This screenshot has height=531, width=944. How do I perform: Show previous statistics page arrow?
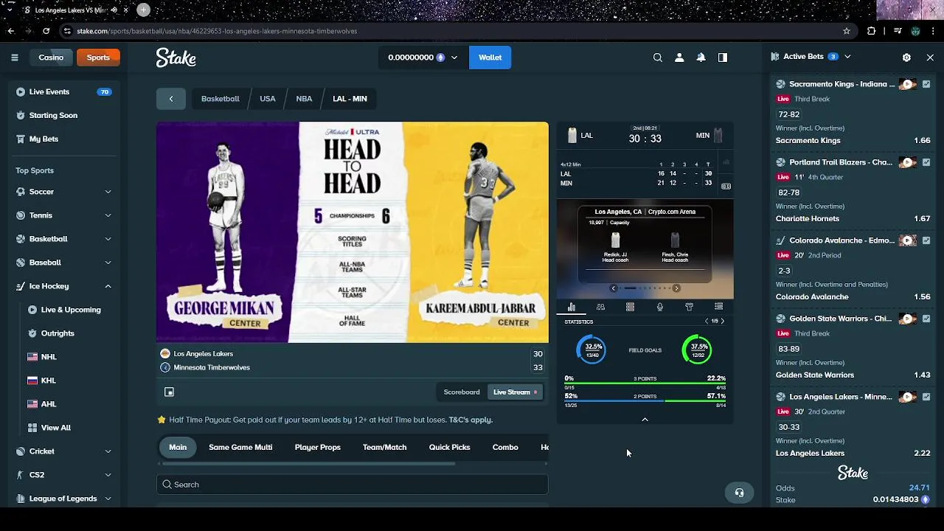click(x=707, y=322)
